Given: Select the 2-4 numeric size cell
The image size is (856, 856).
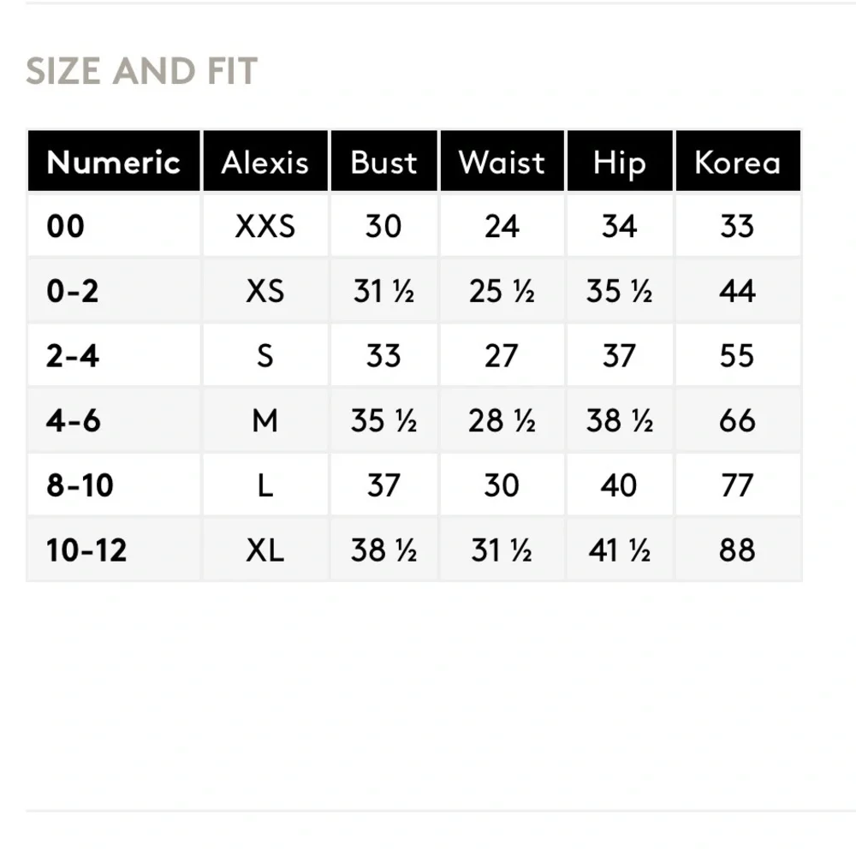Looking at the screenshot, I should point(114,355).
